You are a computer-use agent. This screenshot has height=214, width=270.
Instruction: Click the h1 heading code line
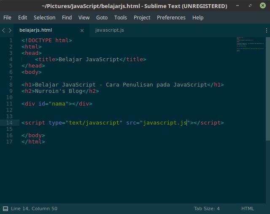point(123,85)
